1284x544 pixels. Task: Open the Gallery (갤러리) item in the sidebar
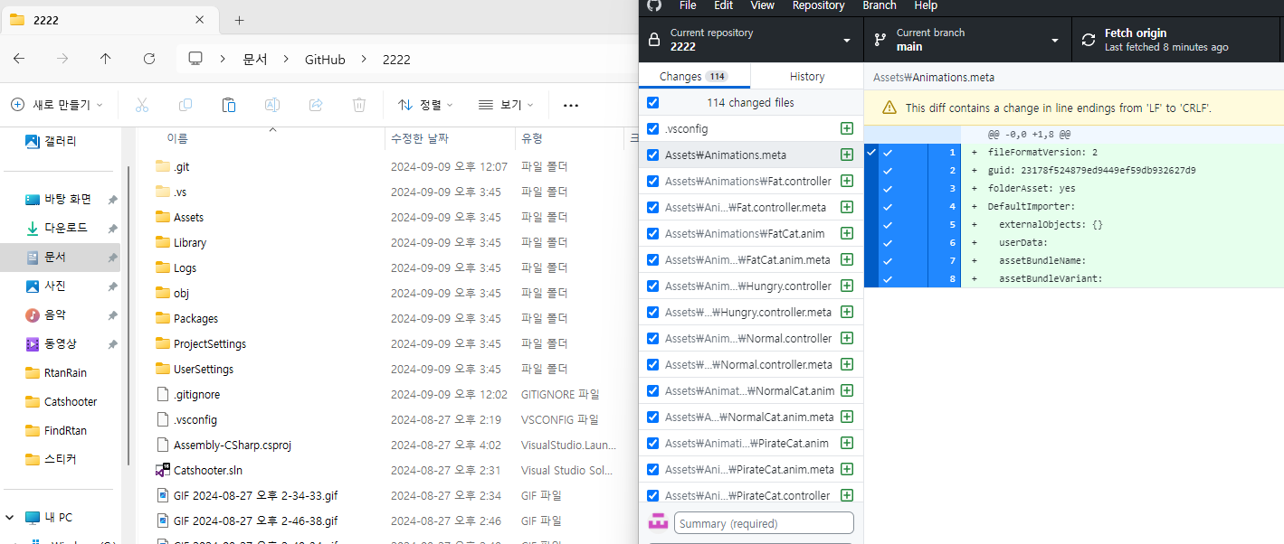pos(60,141)
